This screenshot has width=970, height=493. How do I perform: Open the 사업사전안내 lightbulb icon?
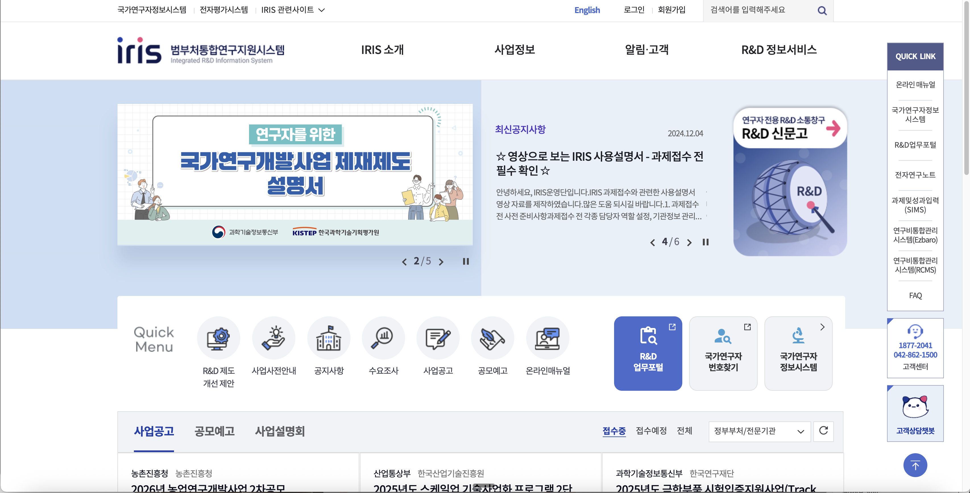point(273,338)
